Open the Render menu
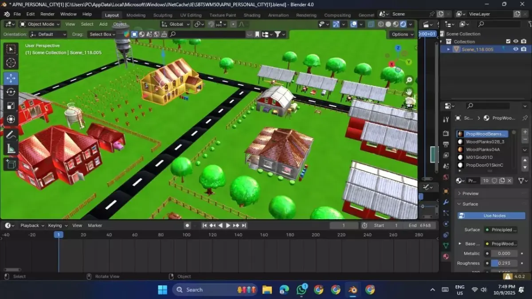Screen dimensions: 532x299 tap(47, 14)
